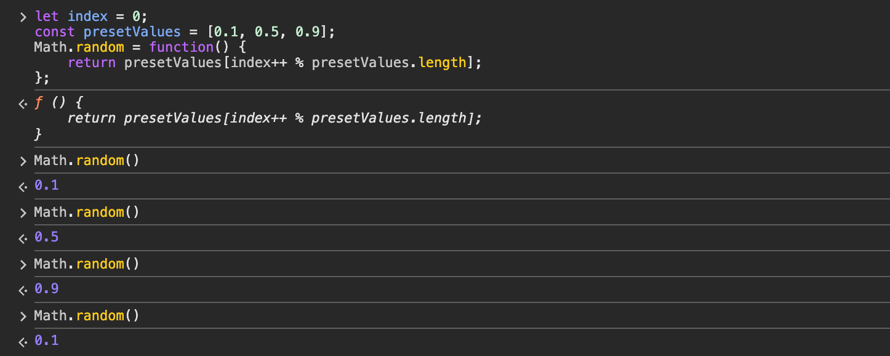Click the output arrow beside the final 0.1 result

pos(23,342)
